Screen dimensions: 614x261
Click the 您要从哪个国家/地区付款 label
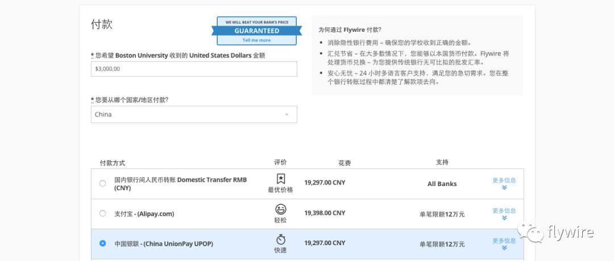click(x=130, y=100)
